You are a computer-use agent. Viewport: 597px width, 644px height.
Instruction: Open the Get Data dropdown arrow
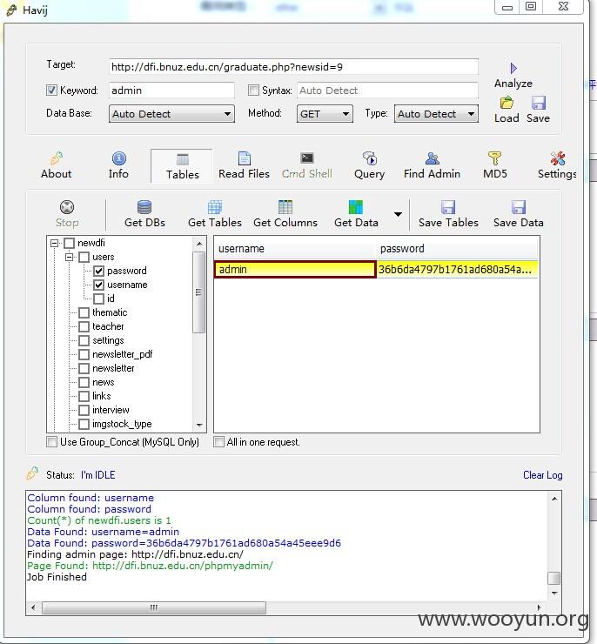tap(398, 214)
